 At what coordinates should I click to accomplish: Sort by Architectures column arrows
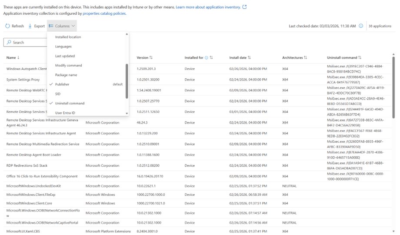pos(305,57)
